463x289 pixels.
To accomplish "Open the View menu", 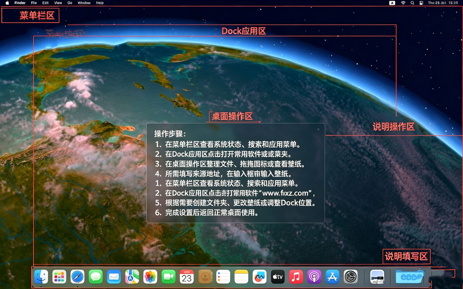I will pos(58,3).
